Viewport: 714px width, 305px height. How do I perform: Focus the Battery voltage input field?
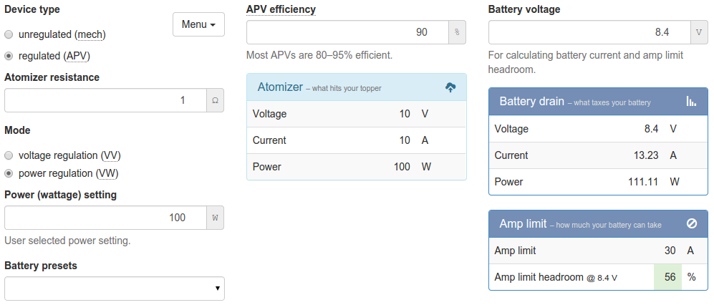tap(589, 32)
